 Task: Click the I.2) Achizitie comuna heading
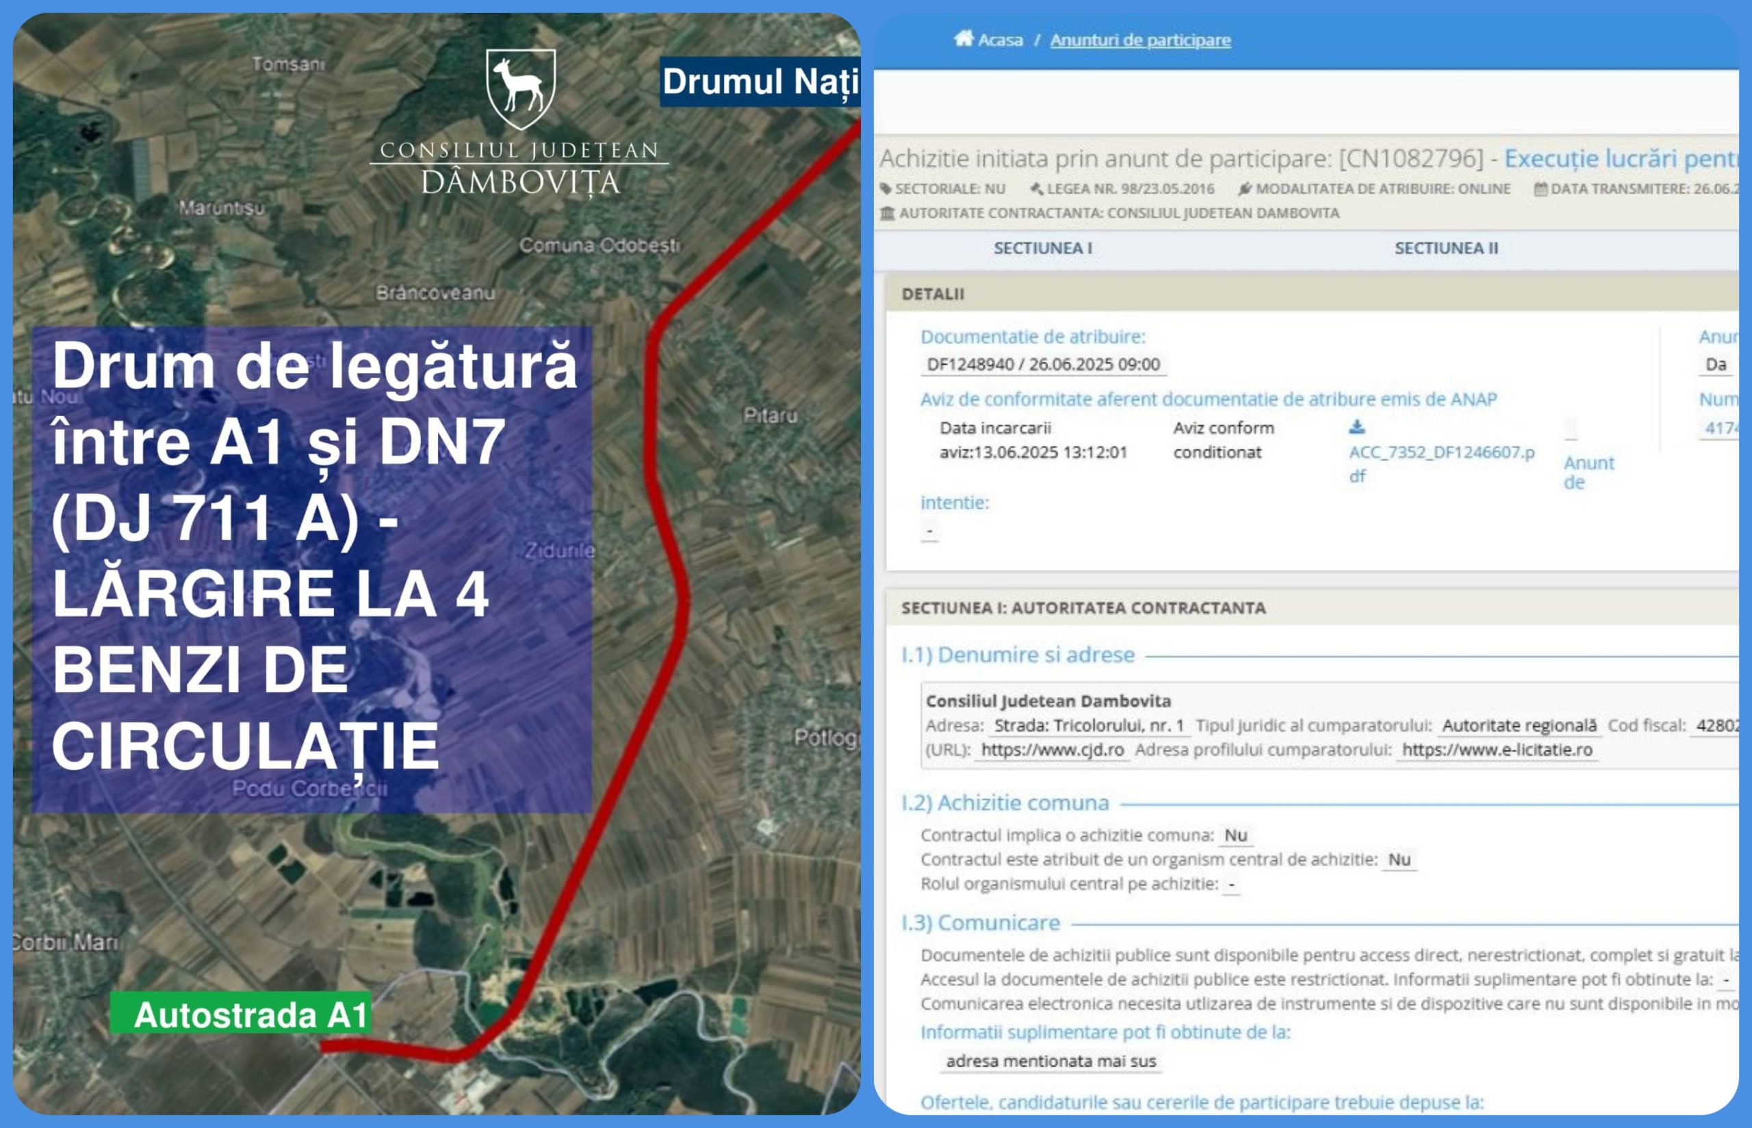1005,804
